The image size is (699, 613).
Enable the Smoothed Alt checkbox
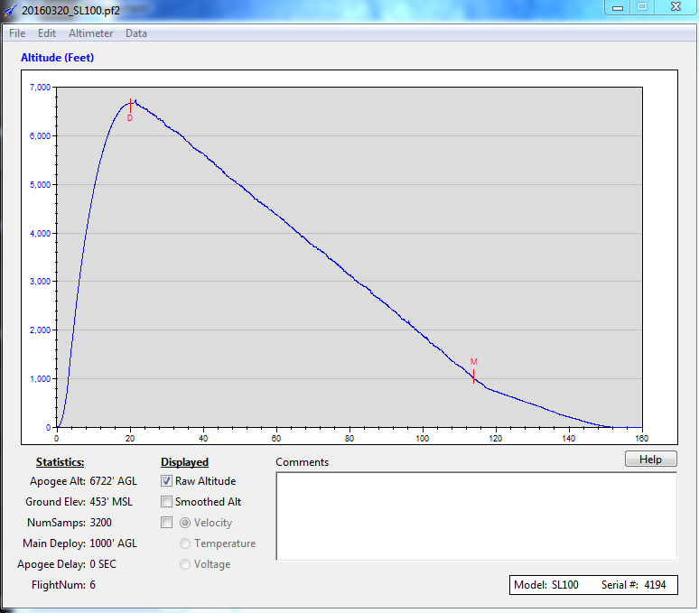click(x=166, y=502)
